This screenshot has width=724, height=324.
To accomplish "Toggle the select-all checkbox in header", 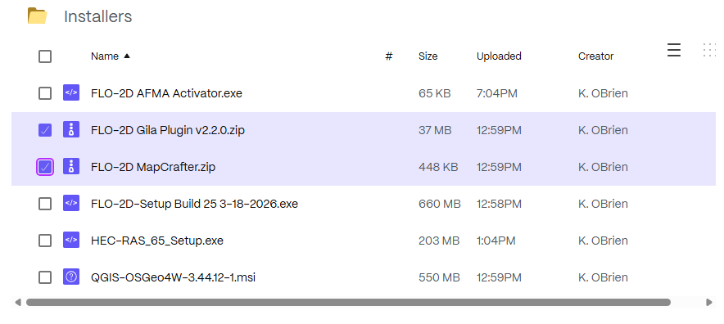I will click(x=45, y=56).
